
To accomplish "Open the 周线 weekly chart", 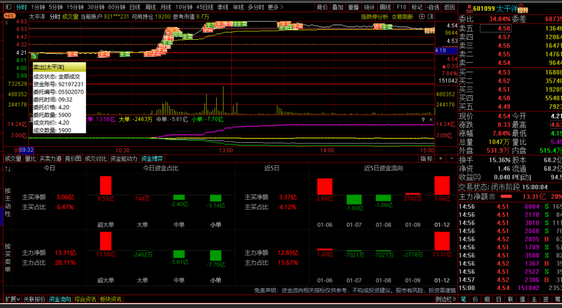I will coord(150,7).
